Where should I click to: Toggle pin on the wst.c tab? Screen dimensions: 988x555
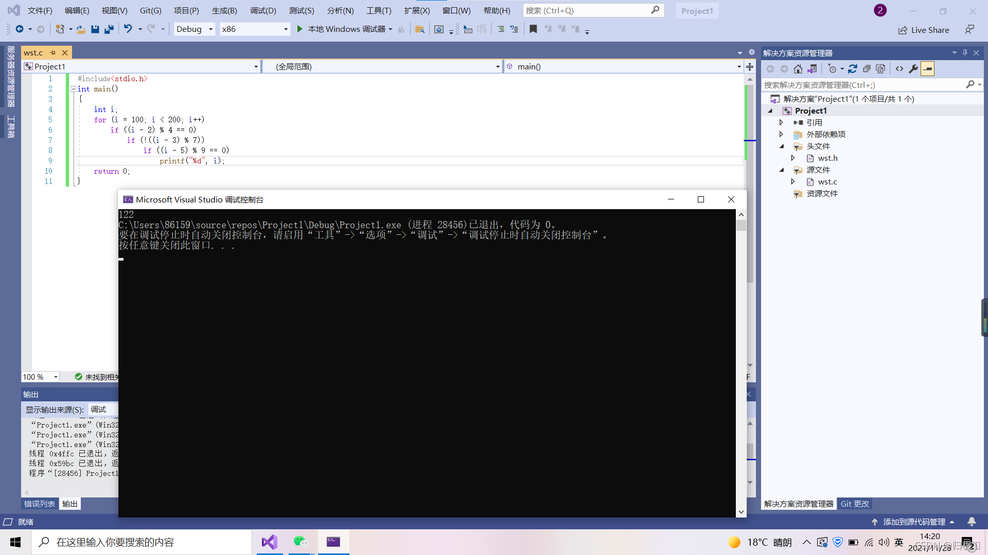[x=52, y=52]
